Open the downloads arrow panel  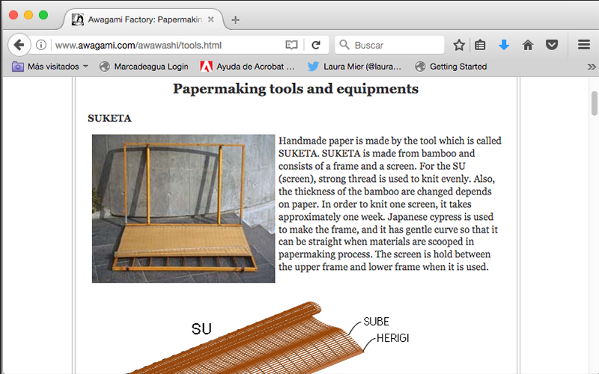[503, 45]
